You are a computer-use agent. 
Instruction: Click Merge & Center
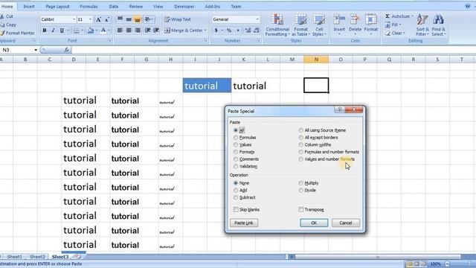point(184,31)
